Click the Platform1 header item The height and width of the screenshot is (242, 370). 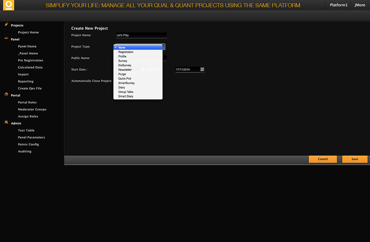click(339, 5)
